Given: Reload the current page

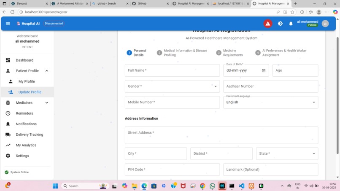Looking at the screenshot, I should [12, 12].
